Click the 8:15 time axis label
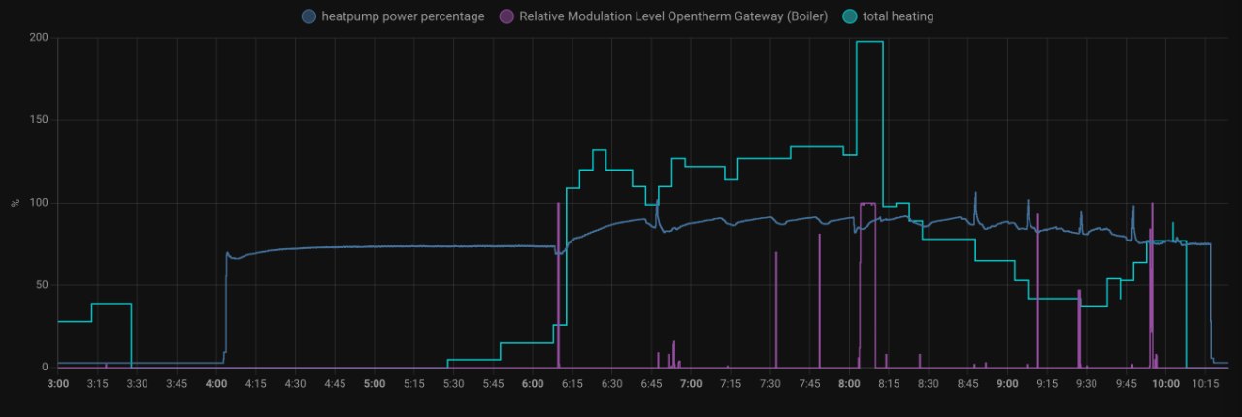The width and height of the screenshot is (1242, 417). 889,384
